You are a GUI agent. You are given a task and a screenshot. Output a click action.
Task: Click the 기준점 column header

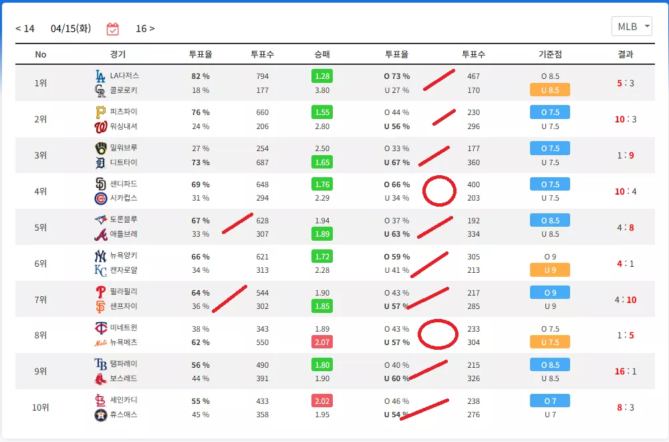[550, 54]
